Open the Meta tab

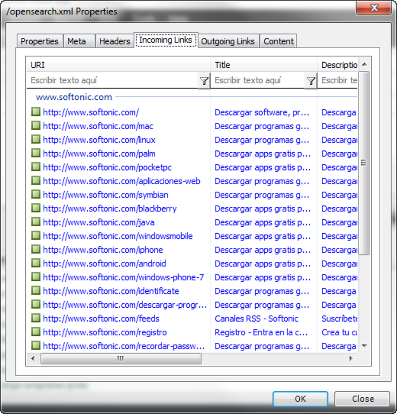point(79,41)
